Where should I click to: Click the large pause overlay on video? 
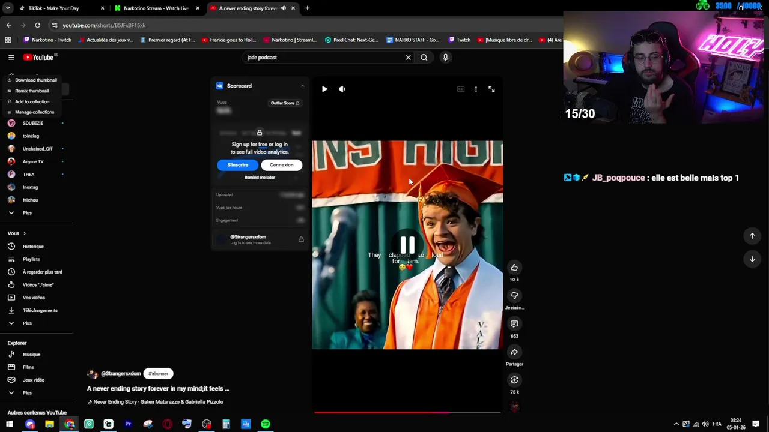[x=407, y=245]
